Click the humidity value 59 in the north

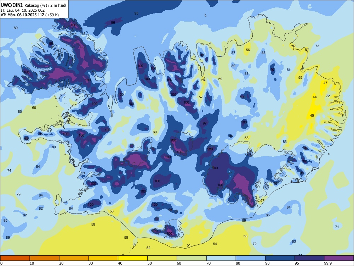pyautogui.click(x=220, y=79)
